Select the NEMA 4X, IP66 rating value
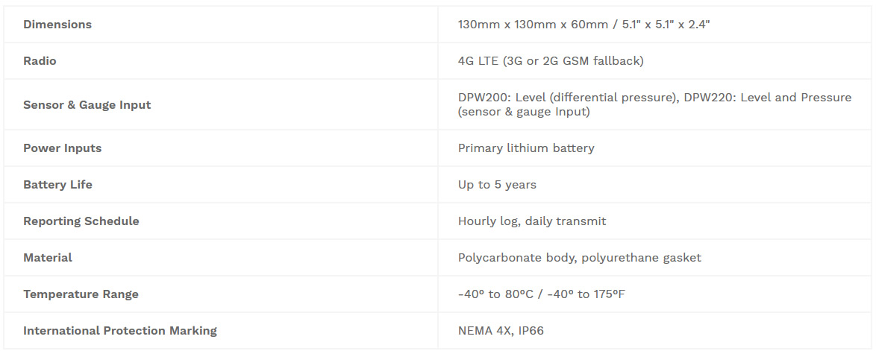 [x=501, y=331]
